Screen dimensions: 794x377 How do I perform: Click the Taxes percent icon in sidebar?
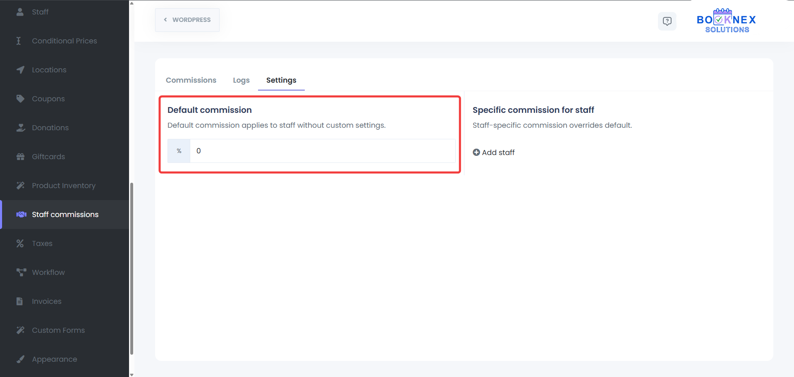pyautogui.click(x=20, y=243)
